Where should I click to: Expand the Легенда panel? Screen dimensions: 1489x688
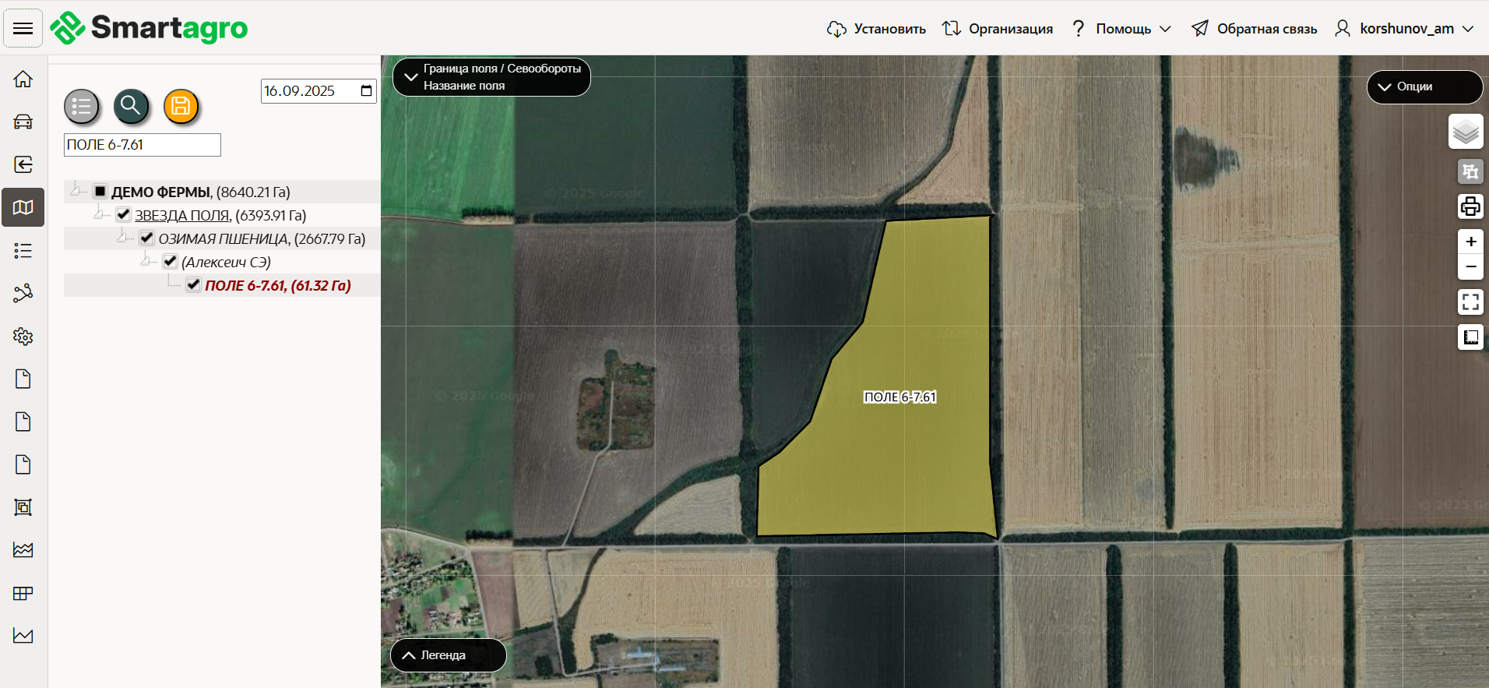(x=448, y=655)
